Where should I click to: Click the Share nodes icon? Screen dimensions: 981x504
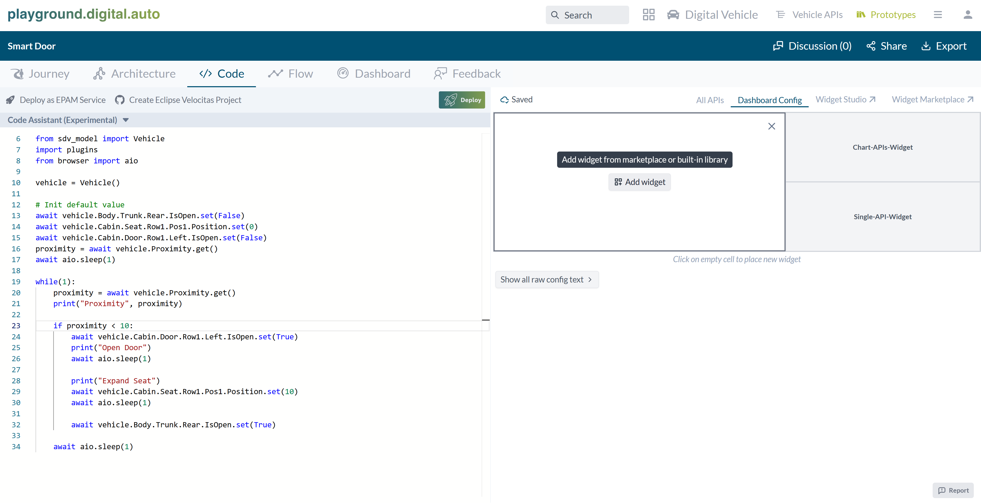point(871,46)
